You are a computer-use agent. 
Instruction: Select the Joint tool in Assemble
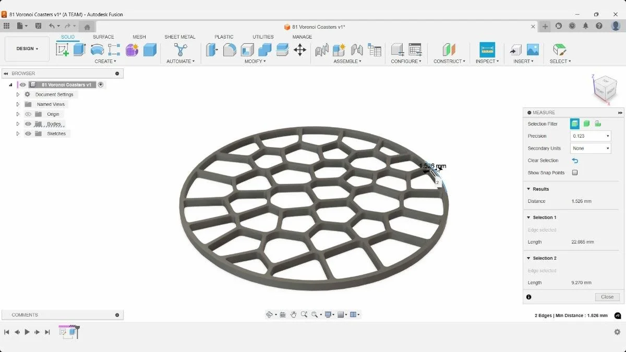322,50
